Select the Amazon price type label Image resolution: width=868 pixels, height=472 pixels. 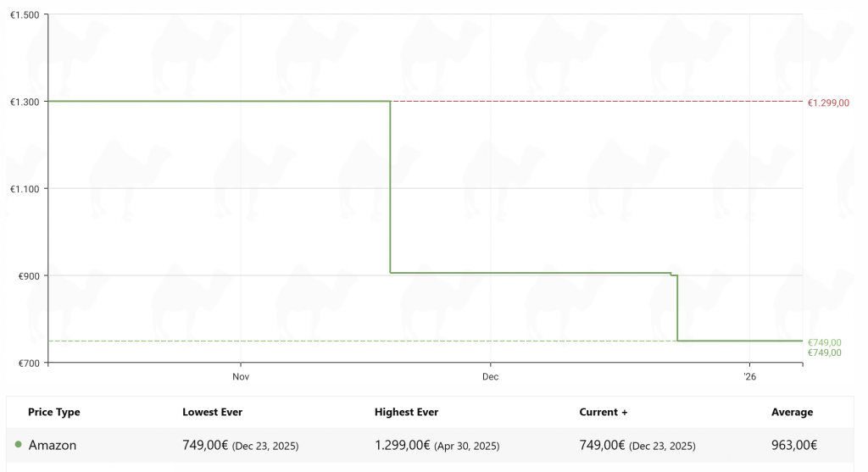(53, 445)
